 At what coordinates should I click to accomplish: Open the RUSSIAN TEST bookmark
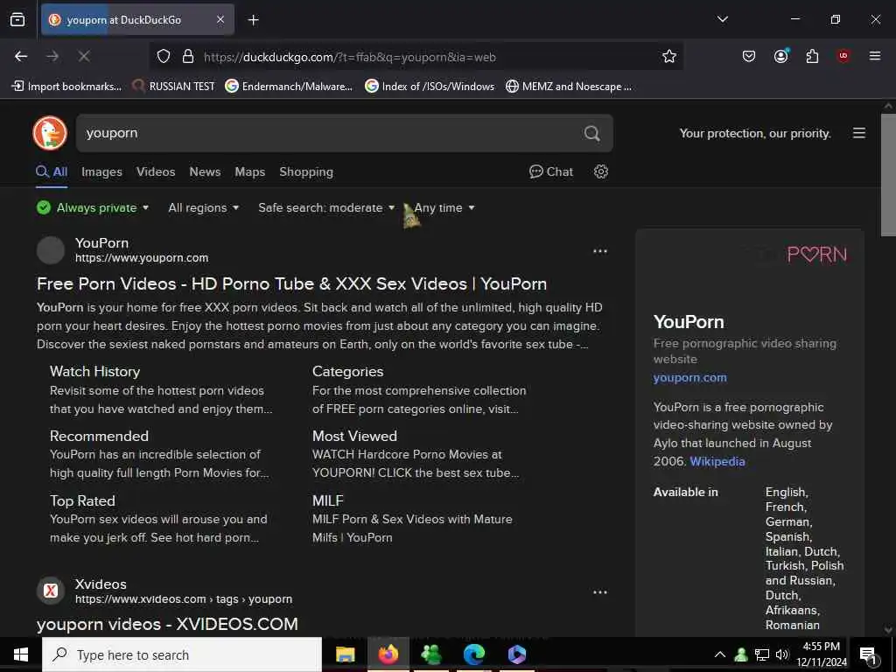(174, 87)
